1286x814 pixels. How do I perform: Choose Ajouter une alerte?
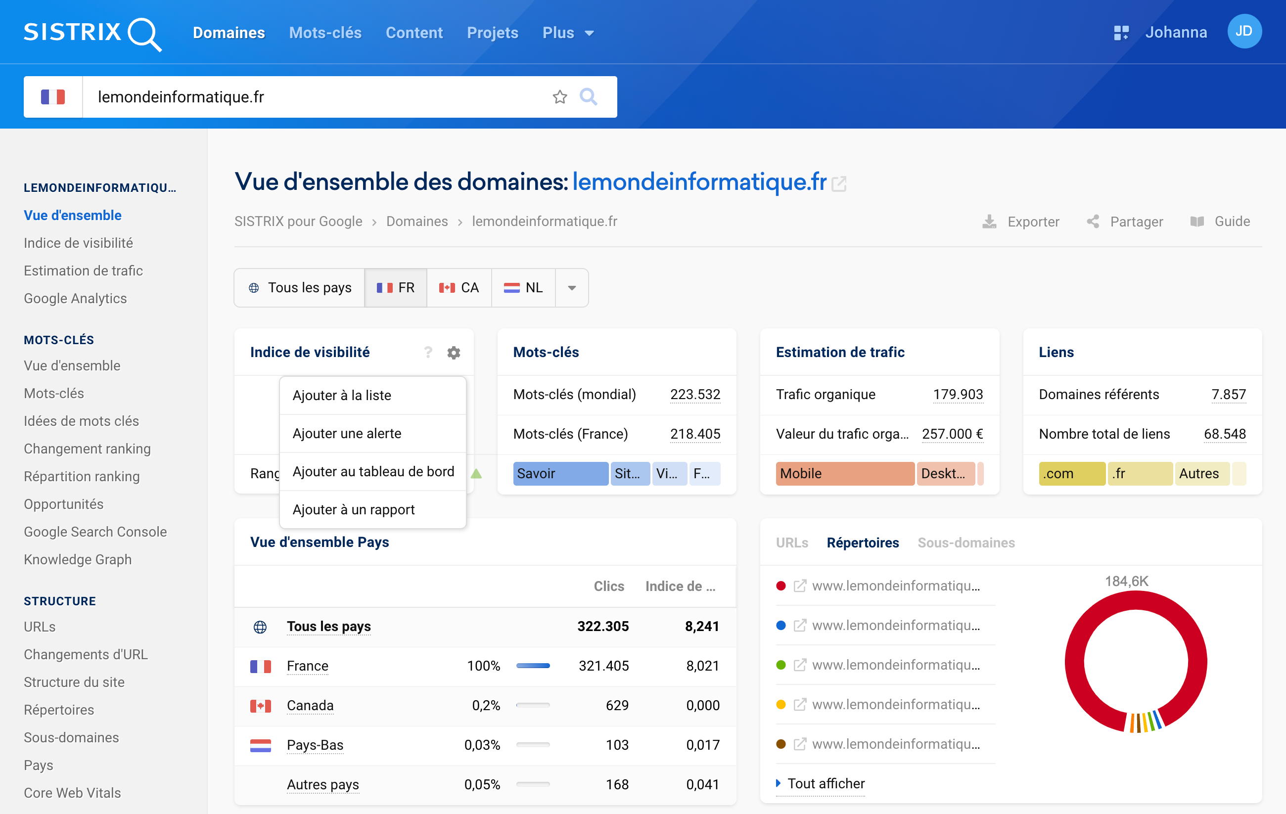[x=373, y=433]
